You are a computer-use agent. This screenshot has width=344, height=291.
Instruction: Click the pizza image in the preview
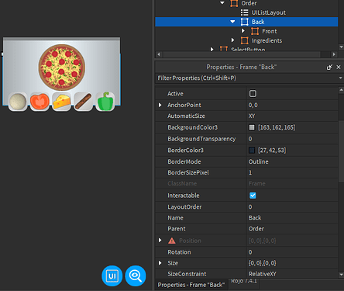pyautogui.click(x=62, y=67)
